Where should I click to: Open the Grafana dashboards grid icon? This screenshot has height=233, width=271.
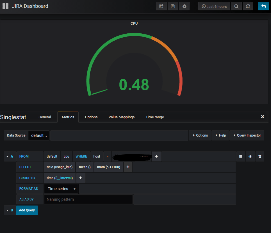[5, 6]
